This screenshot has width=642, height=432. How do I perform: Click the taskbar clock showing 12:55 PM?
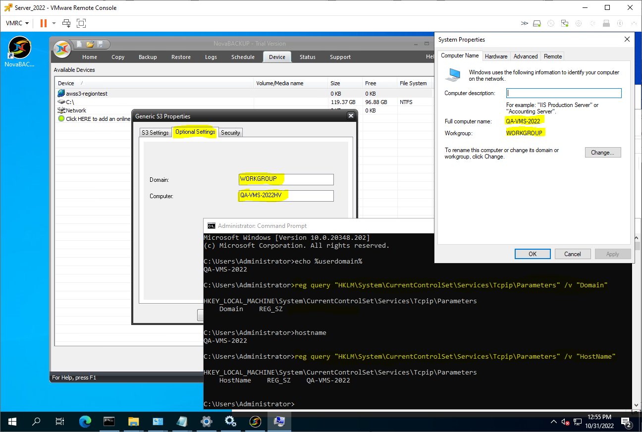[599, 422]
